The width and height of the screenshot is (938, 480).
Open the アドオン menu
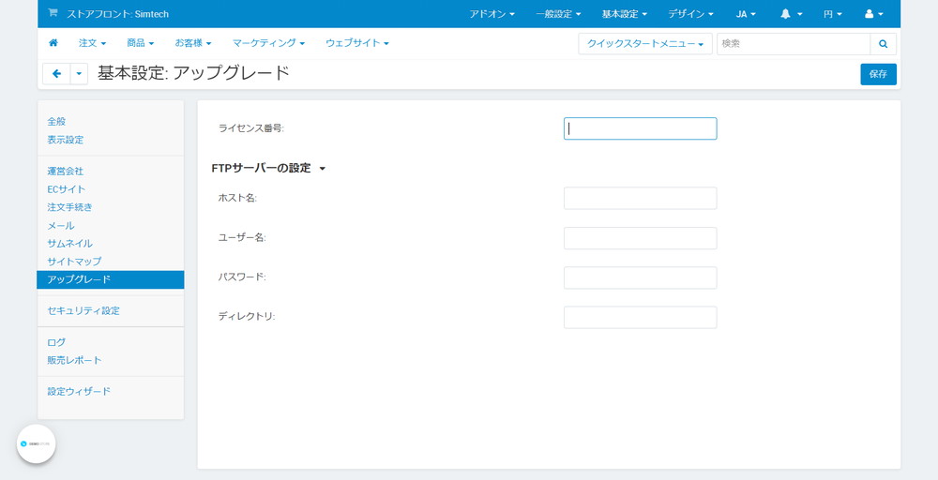pos(492,14)
